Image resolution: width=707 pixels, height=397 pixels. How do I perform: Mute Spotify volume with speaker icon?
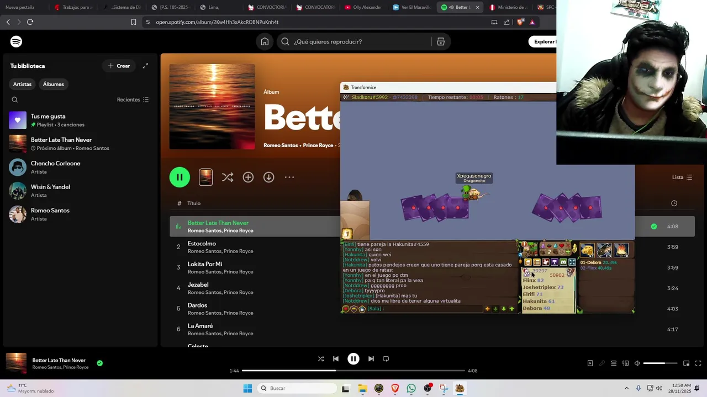coord(637,363)
